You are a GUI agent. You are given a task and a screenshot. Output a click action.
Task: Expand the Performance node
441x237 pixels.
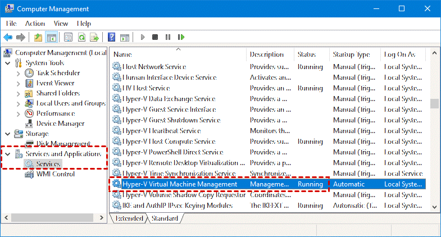(x=19, y=114)
